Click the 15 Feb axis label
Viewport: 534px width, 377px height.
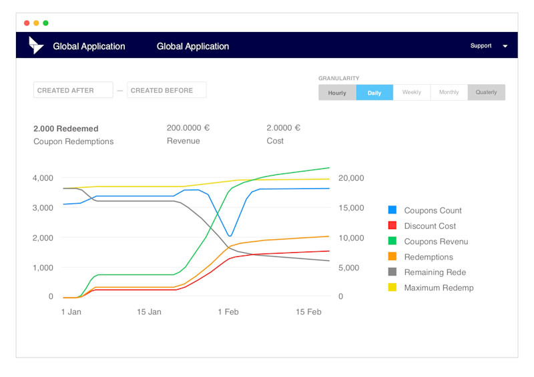308,312
